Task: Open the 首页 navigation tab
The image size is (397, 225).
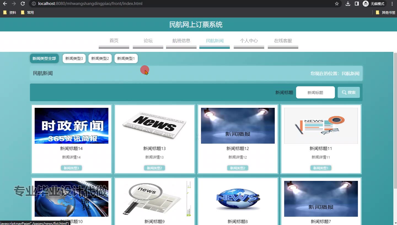Action: (x=114, y=41)
